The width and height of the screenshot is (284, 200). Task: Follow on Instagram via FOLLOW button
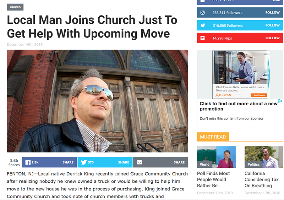click(x=272, y=13)
